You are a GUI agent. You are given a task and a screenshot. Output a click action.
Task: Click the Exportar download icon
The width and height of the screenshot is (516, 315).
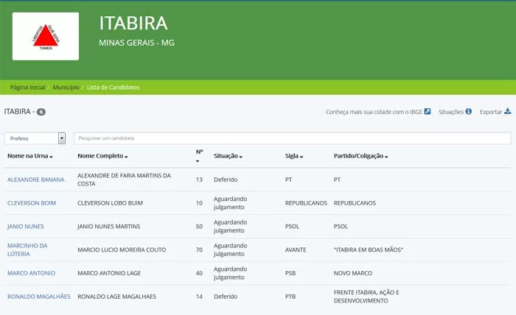tap(507, 112)
